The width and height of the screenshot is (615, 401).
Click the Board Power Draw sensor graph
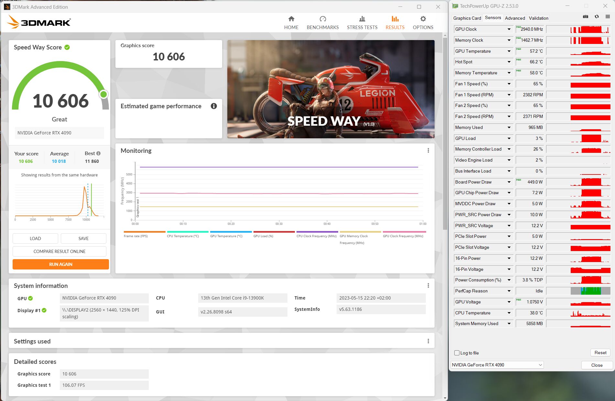pyautogui.click(x=578, y=182)
